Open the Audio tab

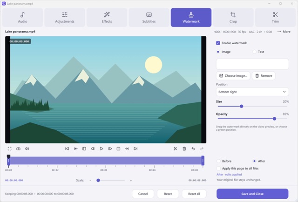click(x=23, y=17)
